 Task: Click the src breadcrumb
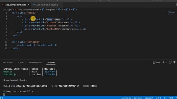4,10
